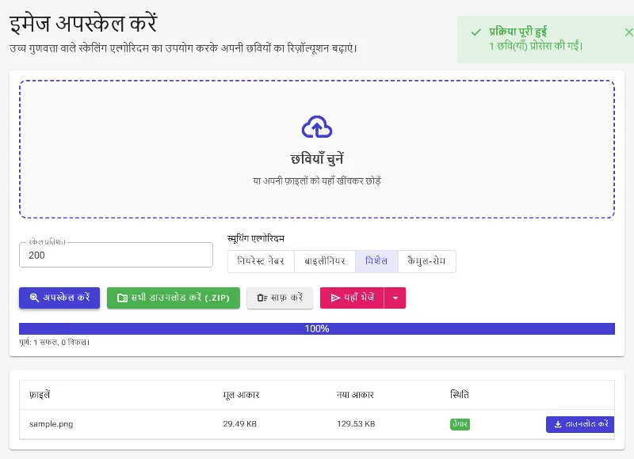Download sample.png with डाउनलोड करें button
This screenshot has width=634, height=459.
click(580, 424)
